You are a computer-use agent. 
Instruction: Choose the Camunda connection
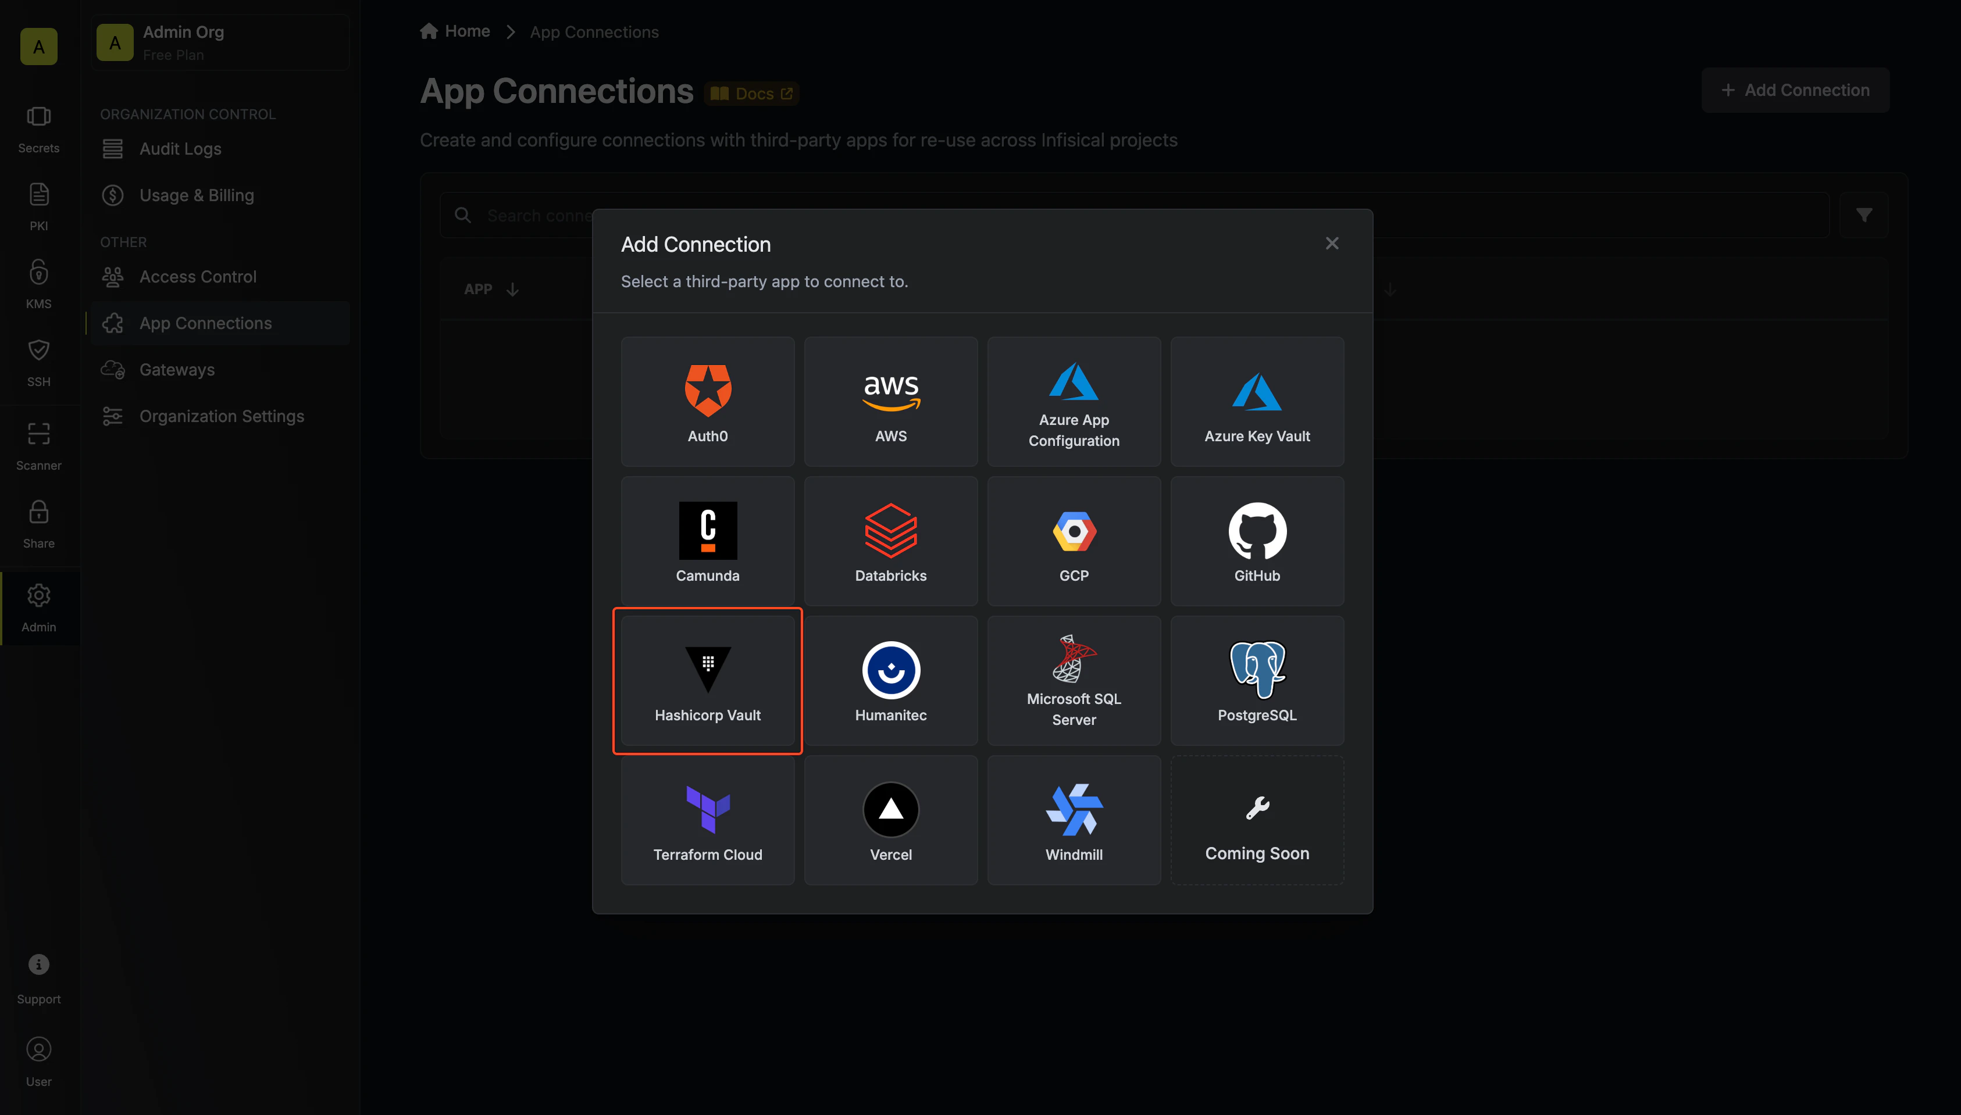tap(707, 541)
